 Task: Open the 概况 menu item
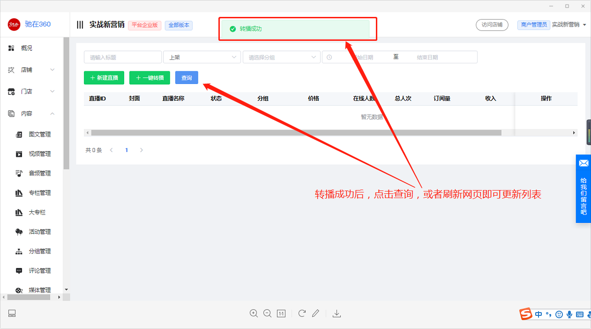click(x=27, y=48)
